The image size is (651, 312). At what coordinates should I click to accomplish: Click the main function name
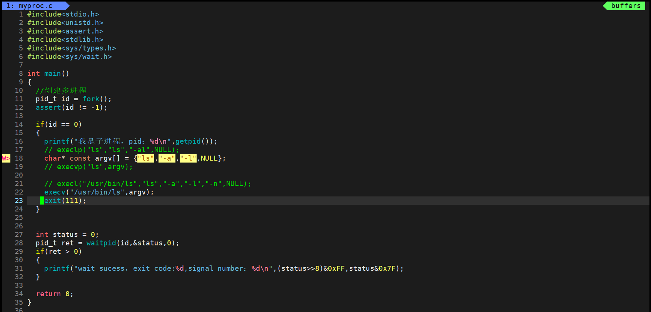(53, 74)
